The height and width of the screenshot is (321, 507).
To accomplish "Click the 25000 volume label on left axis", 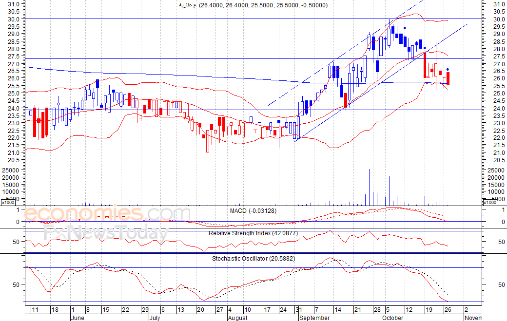I will tap(10, 170).
